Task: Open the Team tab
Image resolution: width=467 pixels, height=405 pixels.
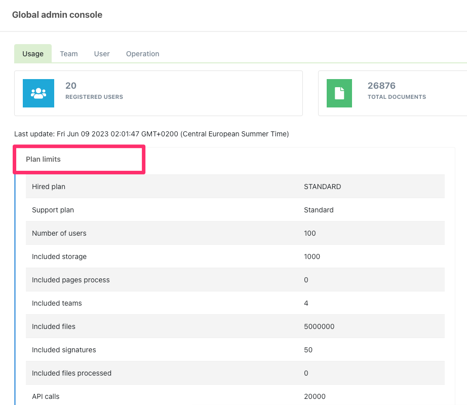Action: click(x=69, y=54)
